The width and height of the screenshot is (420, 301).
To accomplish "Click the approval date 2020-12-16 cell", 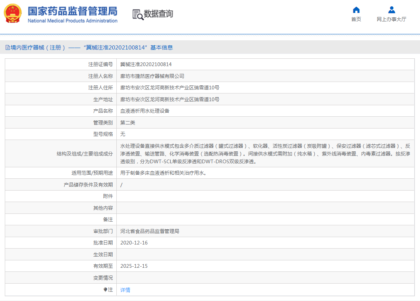I will pos(134,243).
